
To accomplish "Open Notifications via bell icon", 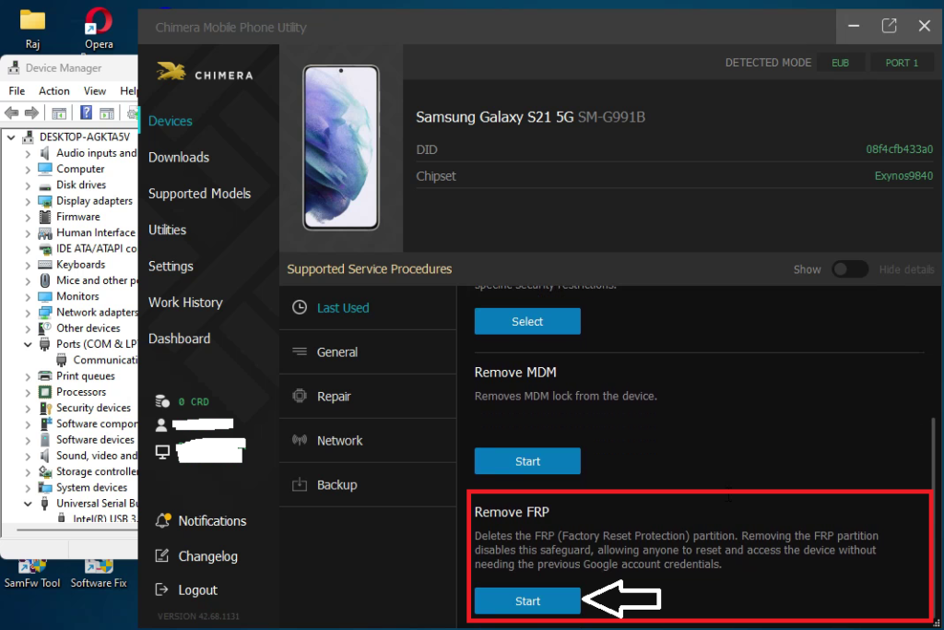I will (x=162, y=520).
